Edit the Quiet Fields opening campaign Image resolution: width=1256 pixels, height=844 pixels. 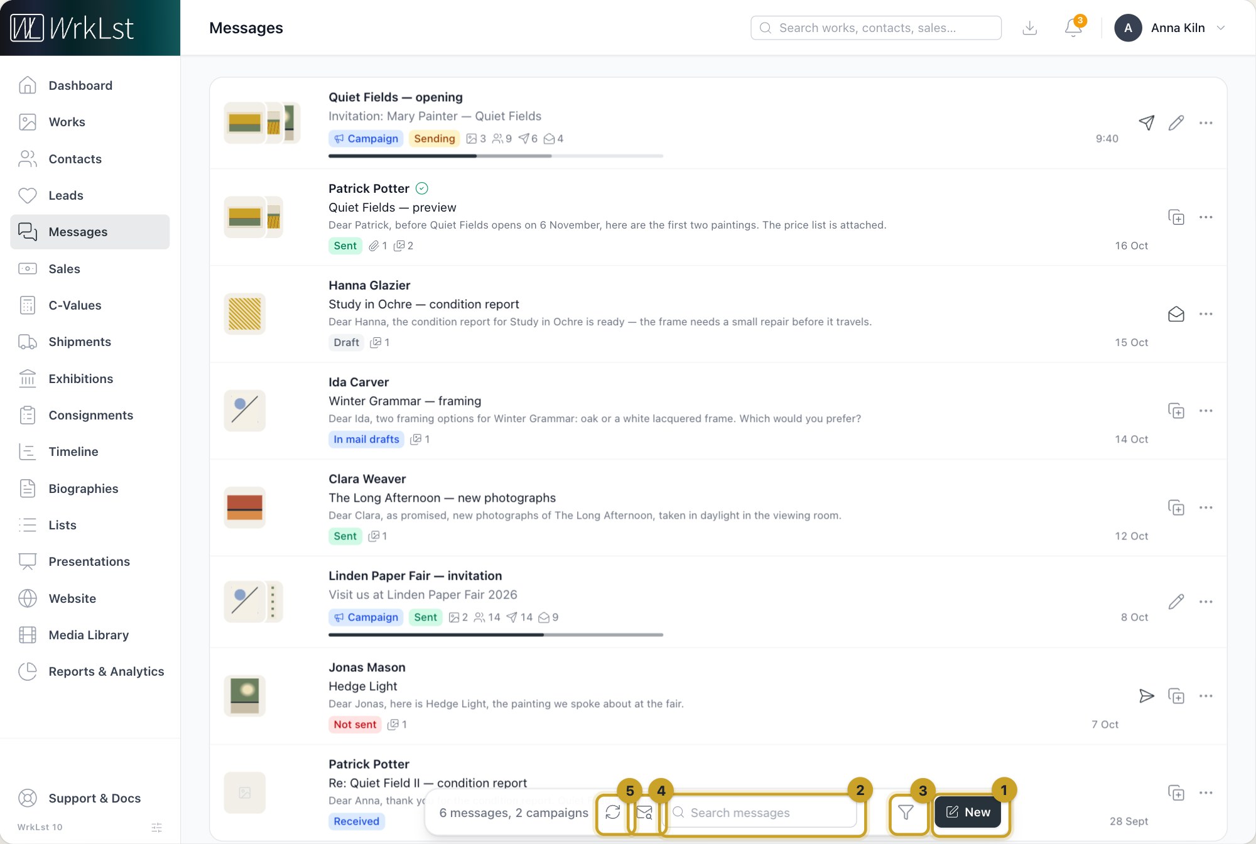[x=1176, y=123]
